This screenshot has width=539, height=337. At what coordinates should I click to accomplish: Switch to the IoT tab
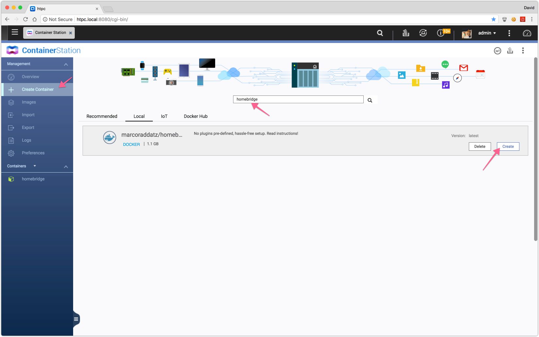164,116
